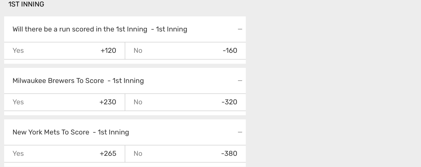Image resolution: width=421 pixels, height=167 pixels.
Task: Collapse Milwaukee Brewers To Score market
Action: click(240, 81)
